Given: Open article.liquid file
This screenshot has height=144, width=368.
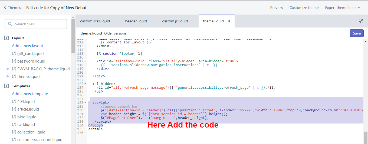Looking at the screenshot, I should tap(28, 109).
